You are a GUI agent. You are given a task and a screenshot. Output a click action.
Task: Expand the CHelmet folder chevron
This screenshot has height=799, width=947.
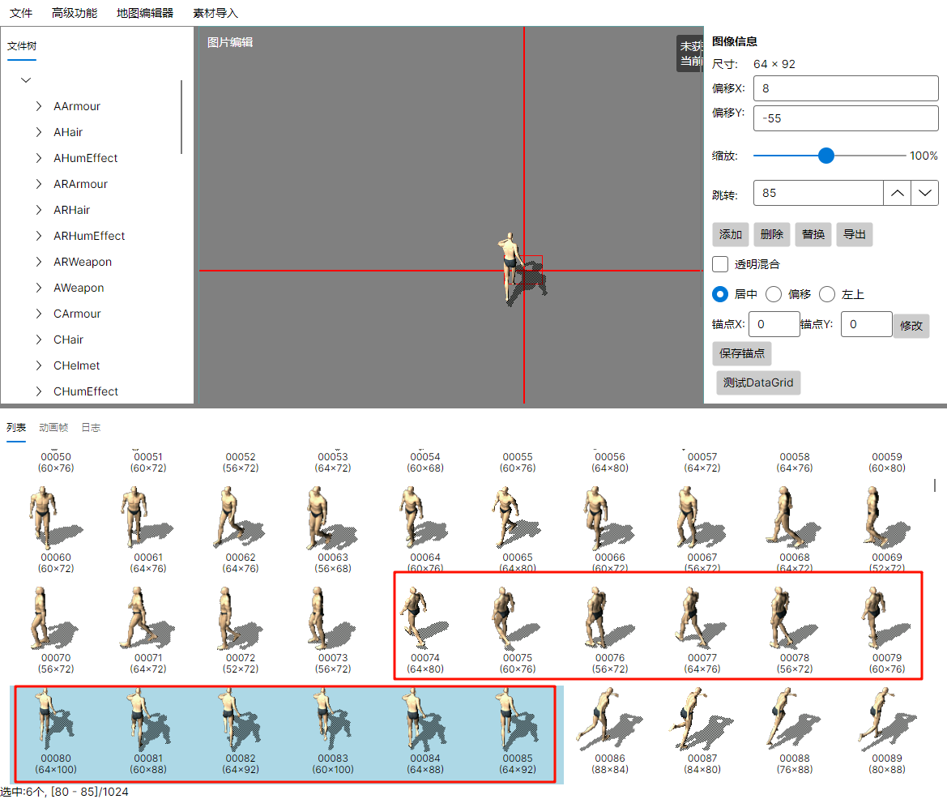pyautogui.click(x=39, y=365)
